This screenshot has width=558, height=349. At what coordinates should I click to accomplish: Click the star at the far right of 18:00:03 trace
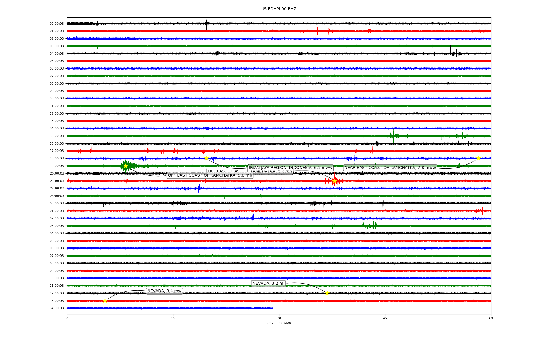(x=478, y=158)
